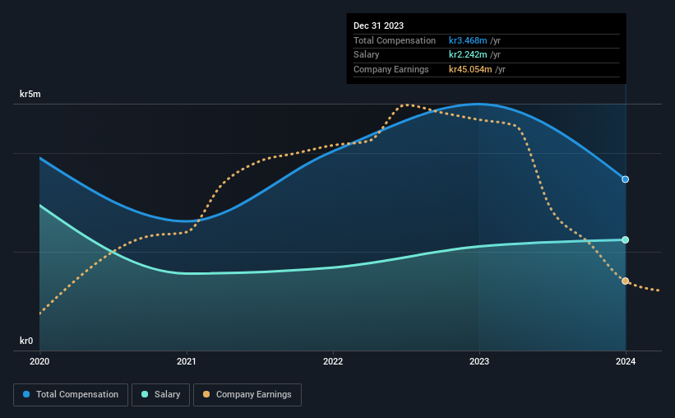Image resolution: width=675 pixels, height=418 pixels.
Task: Click the kr2.242m salary value
Action: tap(468, 55)
